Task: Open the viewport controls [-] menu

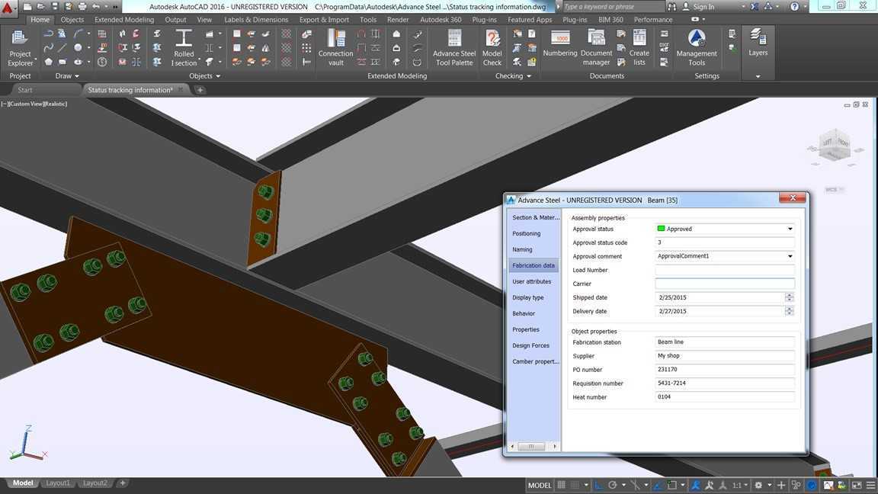Action: tap(4, 104)
